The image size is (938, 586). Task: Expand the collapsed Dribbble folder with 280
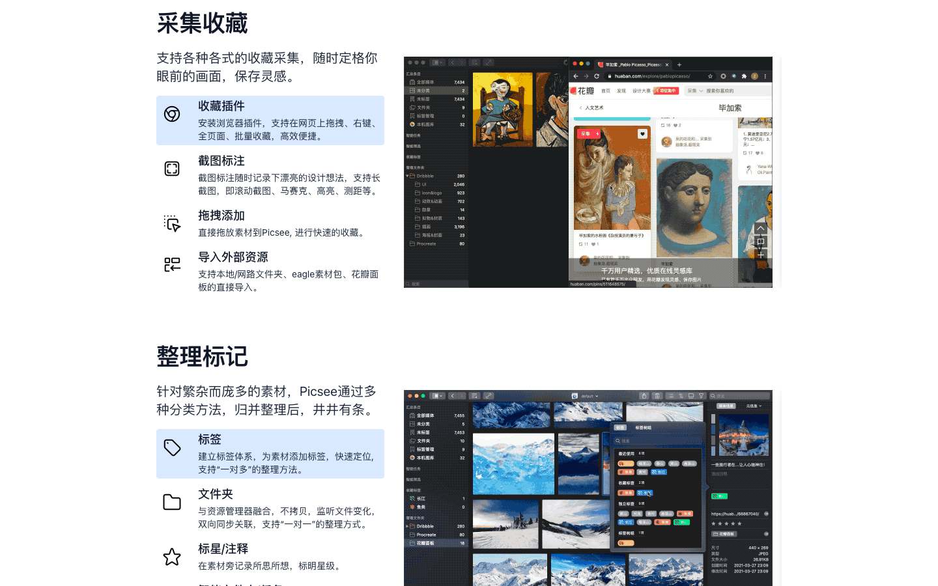(408, 526)
